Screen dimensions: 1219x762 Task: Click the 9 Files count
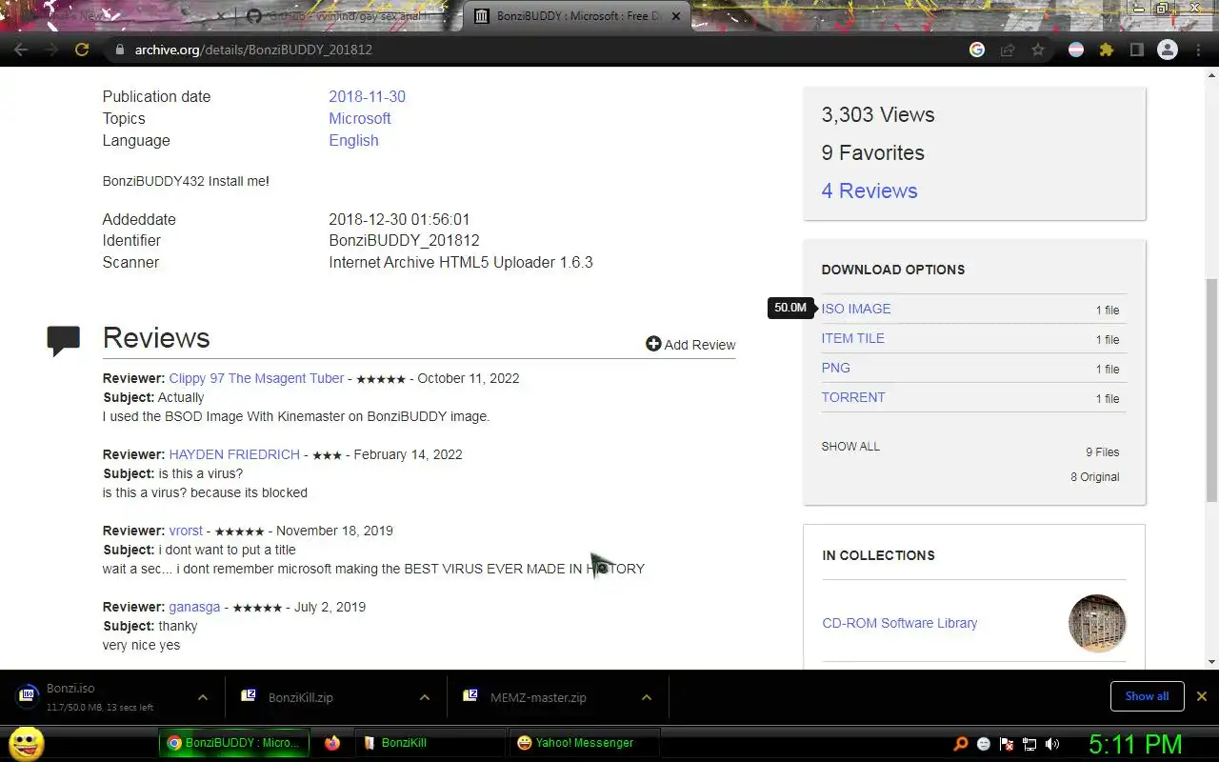(1103, 452)
